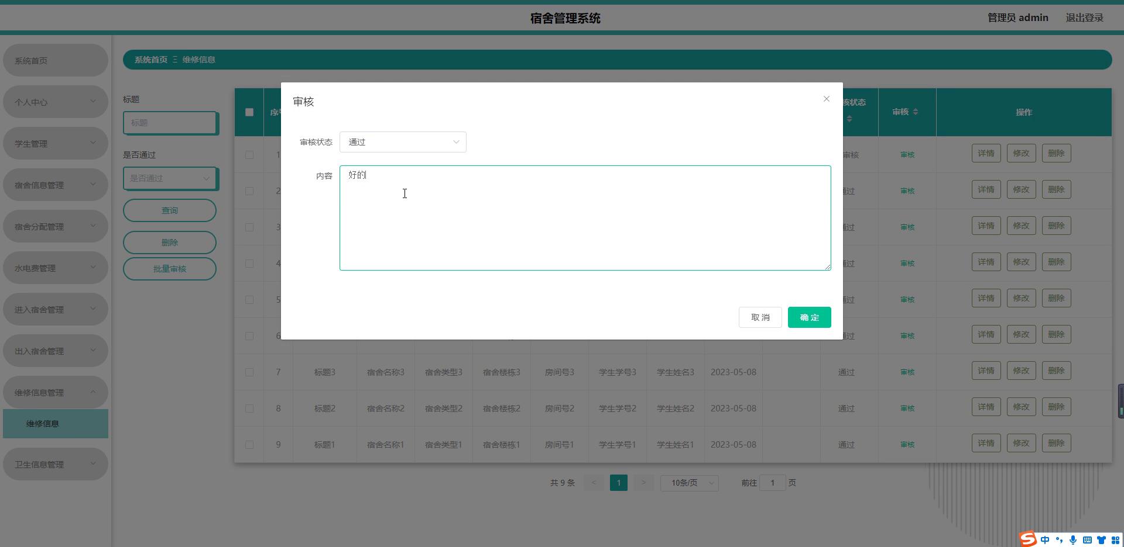This screenshot has height=547, width=1124.
Task: Check the checkbox for row 9 (标题1)
Action: coord(249,445)
